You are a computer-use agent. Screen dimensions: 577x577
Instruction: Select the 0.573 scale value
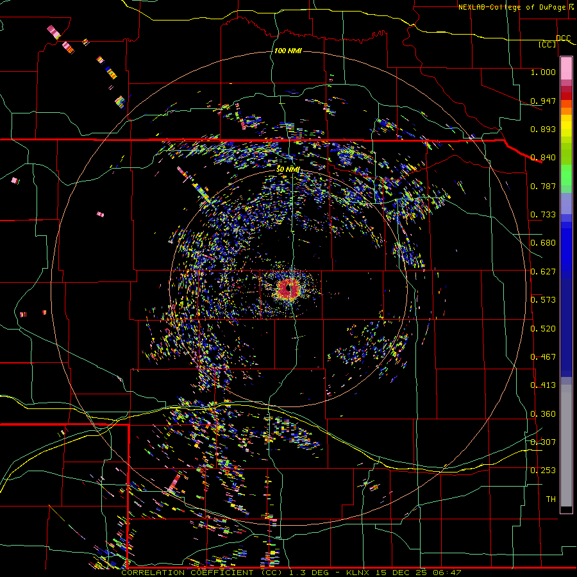coord(543,299)
